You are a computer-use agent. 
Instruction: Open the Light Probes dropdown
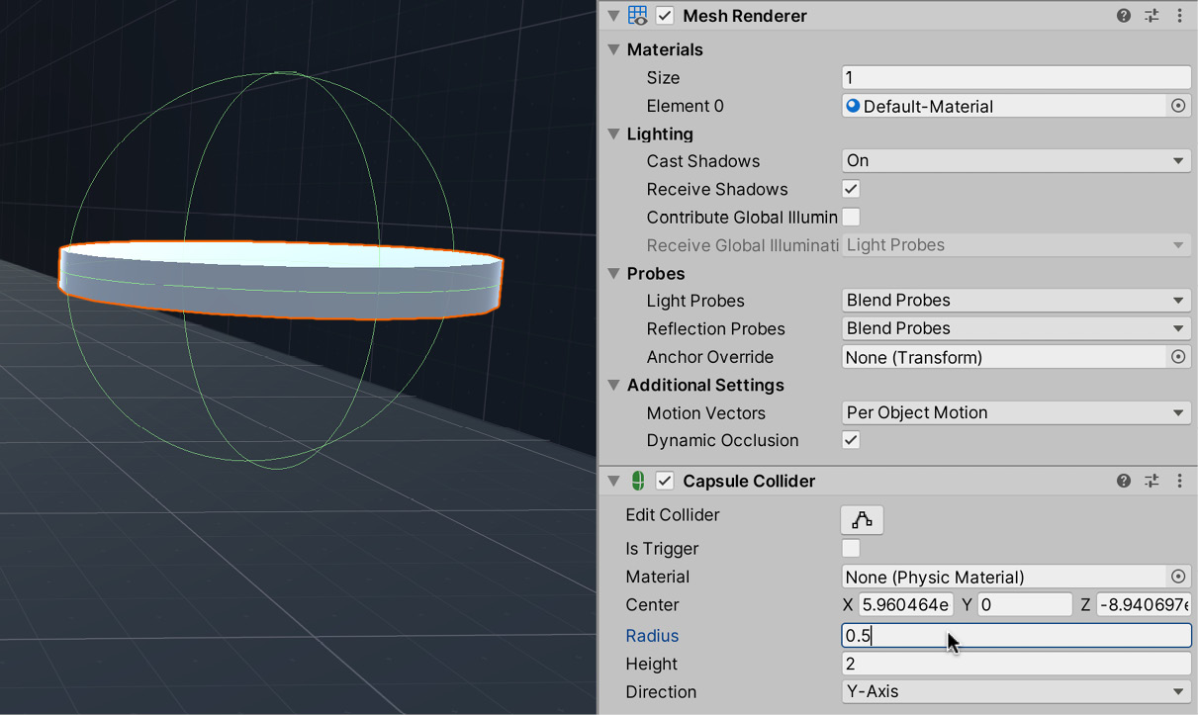[1016, 301]
